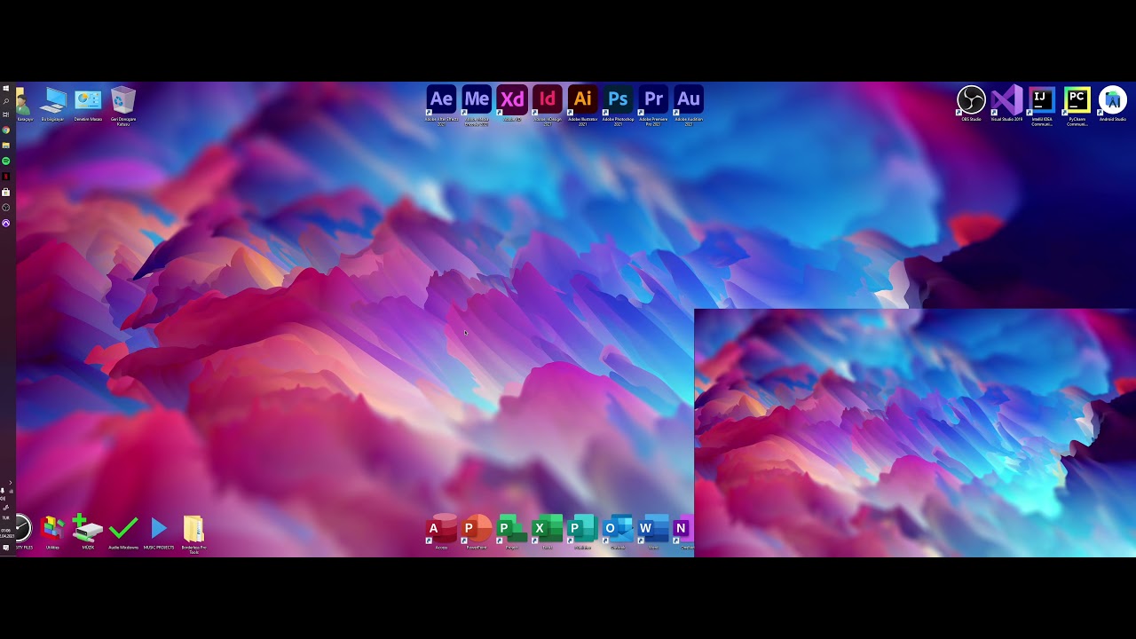Image resolution: width=1136 pixels, height=639 pixels.
Task: Open Adobe Photoshop shortcut
Action: point(619,105)
